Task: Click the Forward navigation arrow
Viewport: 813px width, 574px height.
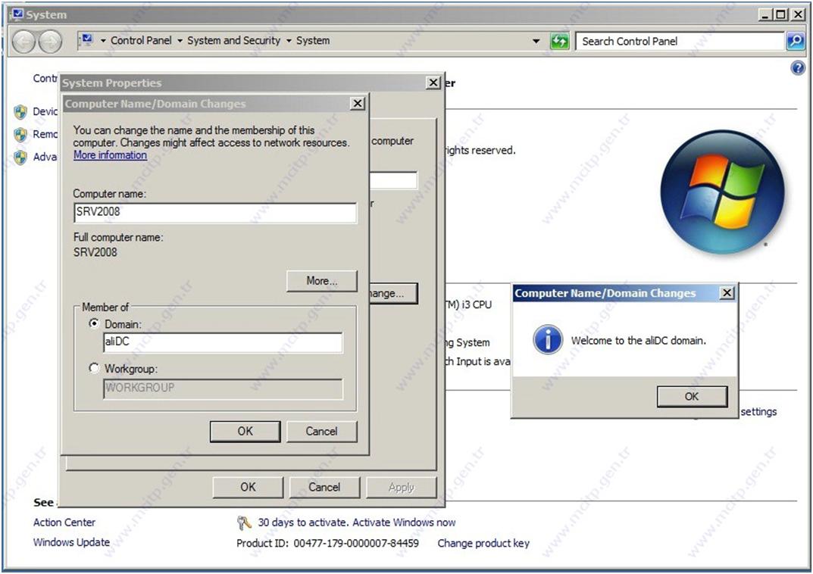Action: tap(50, 42)
